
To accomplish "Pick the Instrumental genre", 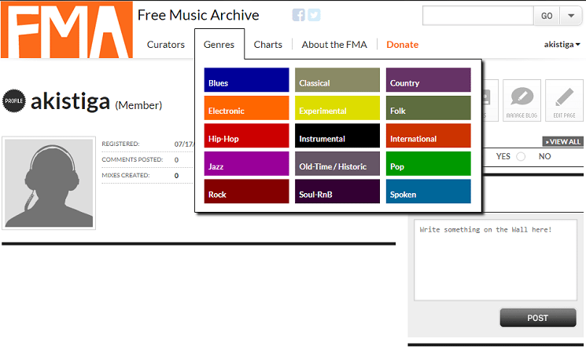I will pos(337,136).
